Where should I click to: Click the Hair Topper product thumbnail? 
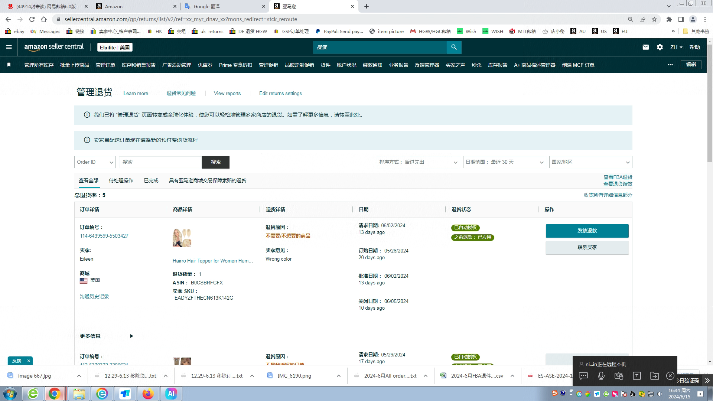coord(182,238)
